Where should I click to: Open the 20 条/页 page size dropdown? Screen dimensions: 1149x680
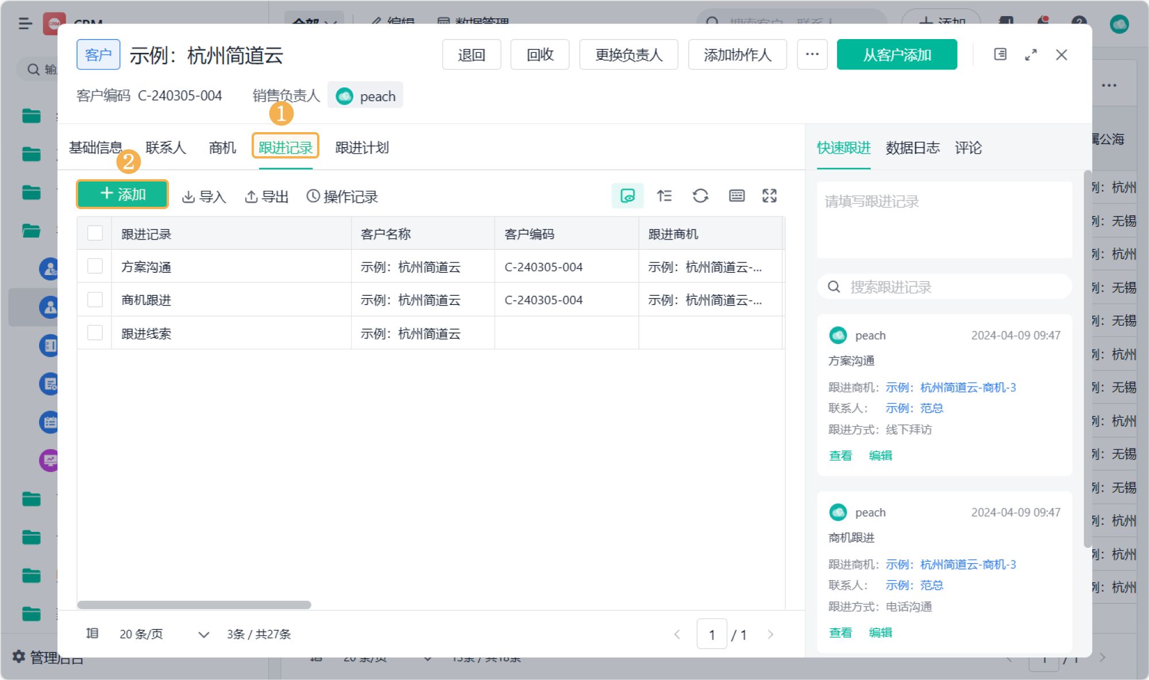pyautogui.click(x=164, y=634)
